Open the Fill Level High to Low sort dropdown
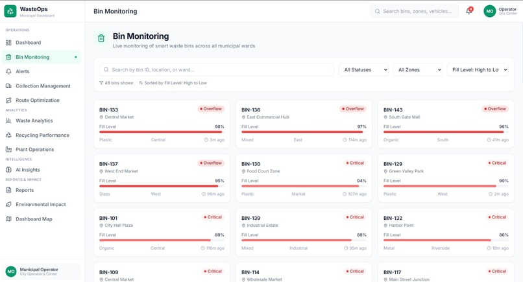Image resolution: width=523 pixels, height=282 pixels. (x=478, y=69)
